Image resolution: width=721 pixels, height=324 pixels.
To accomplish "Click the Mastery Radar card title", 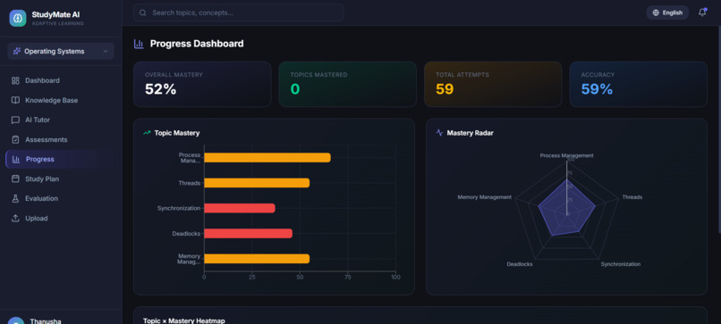I will click(470, 133).
